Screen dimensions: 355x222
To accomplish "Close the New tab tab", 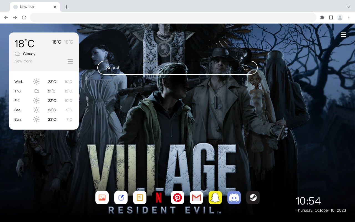I will [55, 7].
